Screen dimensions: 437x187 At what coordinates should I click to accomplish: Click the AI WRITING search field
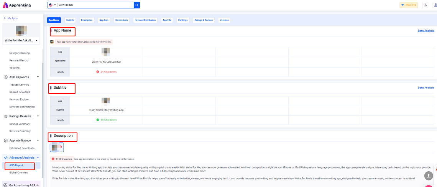[95, 5]
